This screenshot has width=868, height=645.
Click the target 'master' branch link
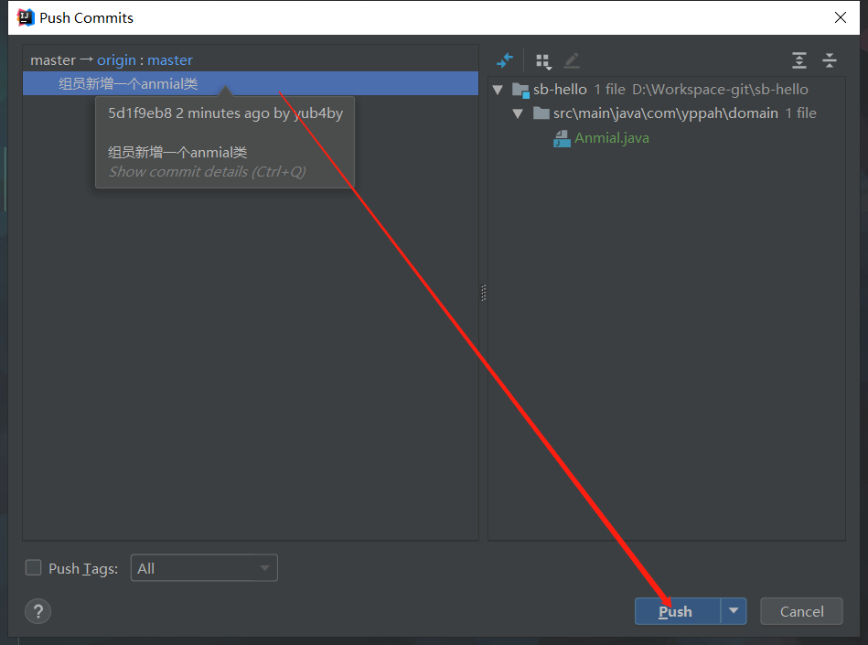(170, 60)
